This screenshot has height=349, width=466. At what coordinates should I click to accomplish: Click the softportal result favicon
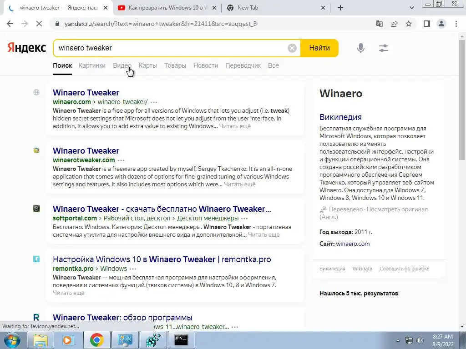[x=36, y=209]
